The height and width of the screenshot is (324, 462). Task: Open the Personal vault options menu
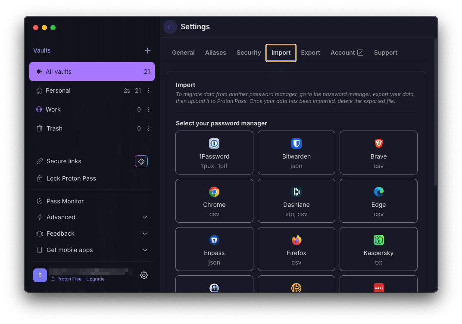[x=148, y=90]
